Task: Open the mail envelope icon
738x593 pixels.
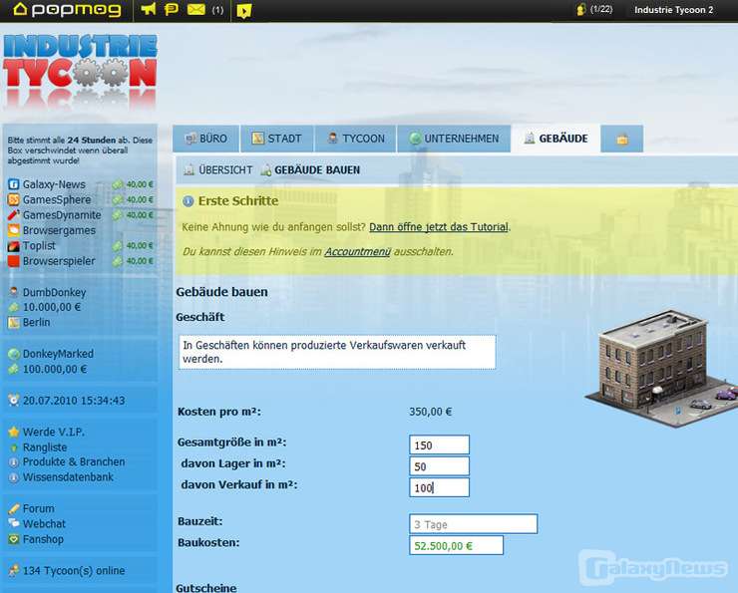Action: coord(195,9)
